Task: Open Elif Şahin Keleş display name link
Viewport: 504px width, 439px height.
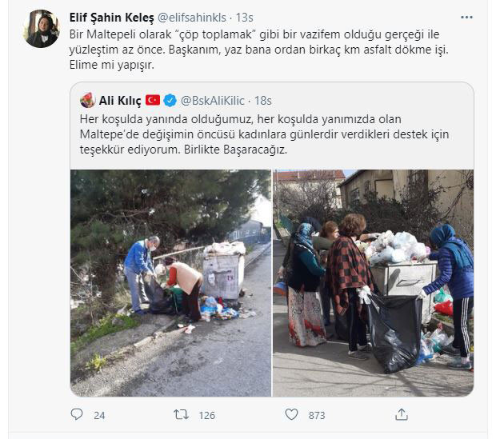Action: click(112, 18)
